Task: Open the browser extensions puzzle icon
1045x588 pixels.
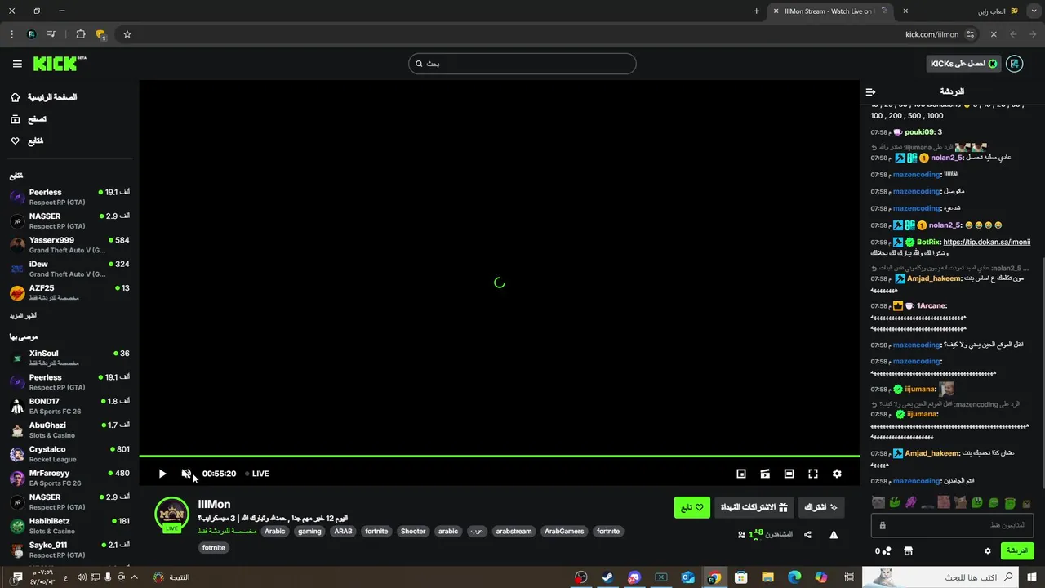Action: coord(80,34)
